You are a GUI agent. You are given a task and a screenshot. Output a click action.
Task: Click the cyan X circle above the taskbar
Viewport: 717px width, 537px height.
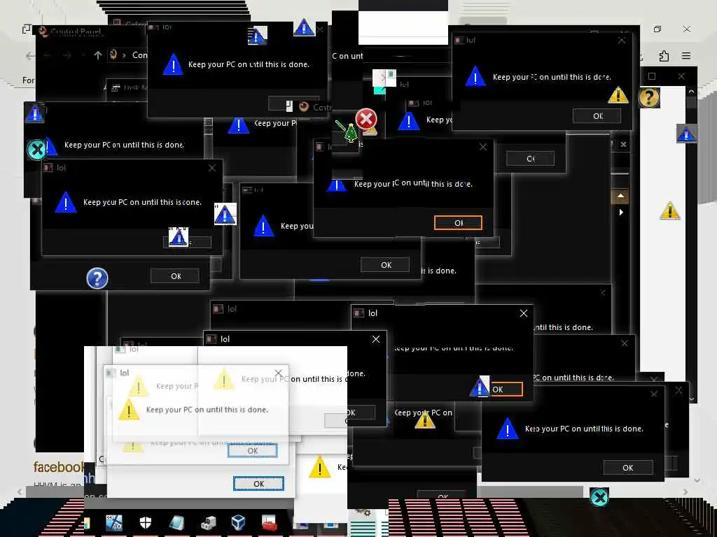pyautogui.click(x=599, y=497)
